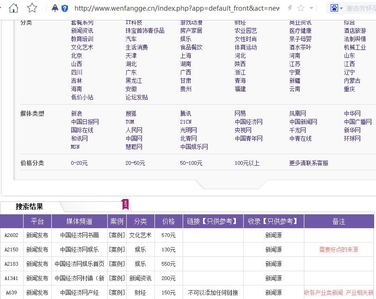Image resolution: width=376 pixels, height=299 pixels.
Task: Select the 上海 region link
Action: point(185,56)
